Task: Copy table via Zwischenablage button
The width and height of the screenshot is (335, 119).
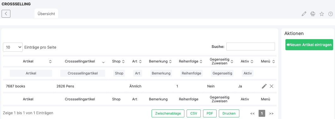Action: tap(168, 113)
